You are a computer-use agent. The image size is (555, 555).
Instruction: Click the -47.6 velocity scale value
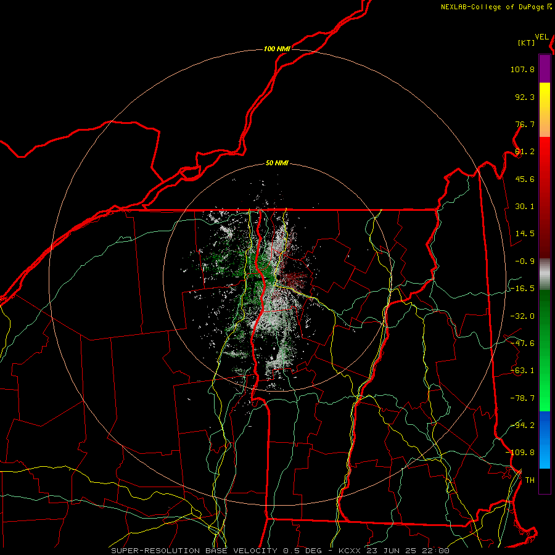[x=522, y=343]
